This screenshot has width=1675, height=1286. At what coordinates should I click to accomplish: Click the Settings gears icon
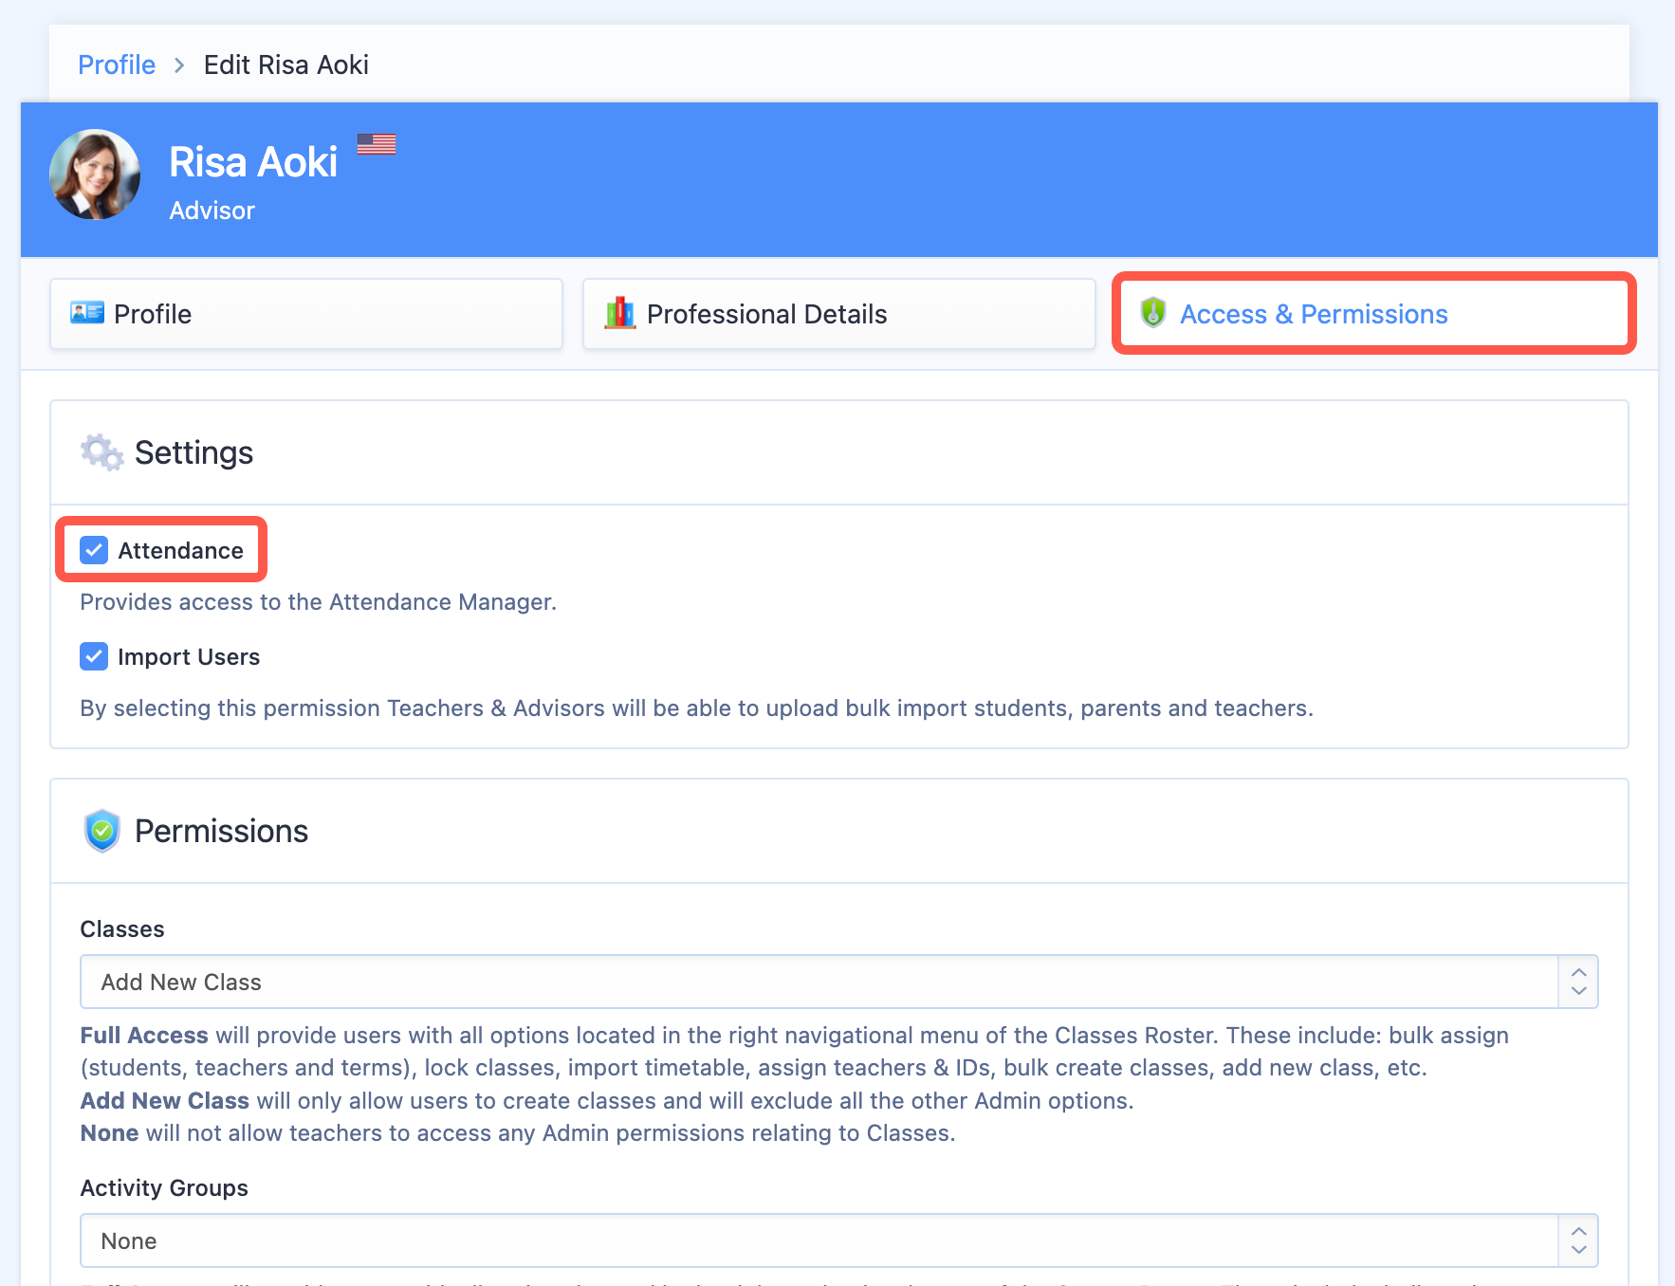pyautogui.click(x=101, y=452)
